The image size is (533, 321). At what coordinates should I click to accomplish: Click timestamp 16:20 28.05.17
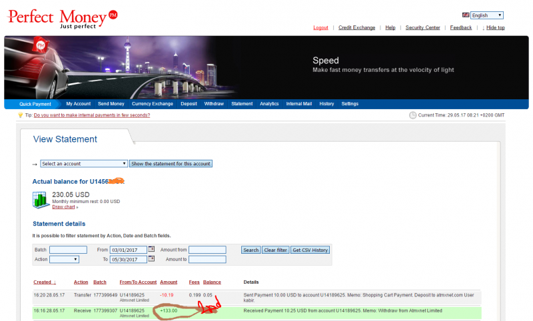(x=49, y=295)
